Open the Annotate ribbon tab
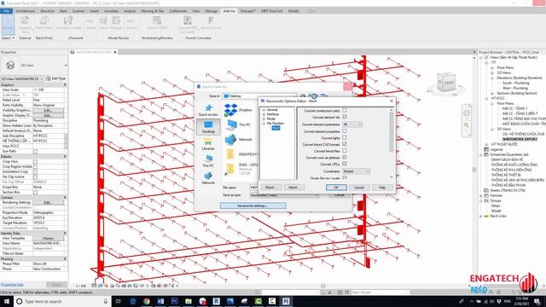This screenshot has width=546, height=307. click(112, 11)
